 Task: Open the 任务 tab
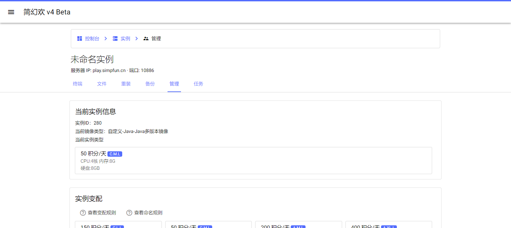[x=198, y=84]
